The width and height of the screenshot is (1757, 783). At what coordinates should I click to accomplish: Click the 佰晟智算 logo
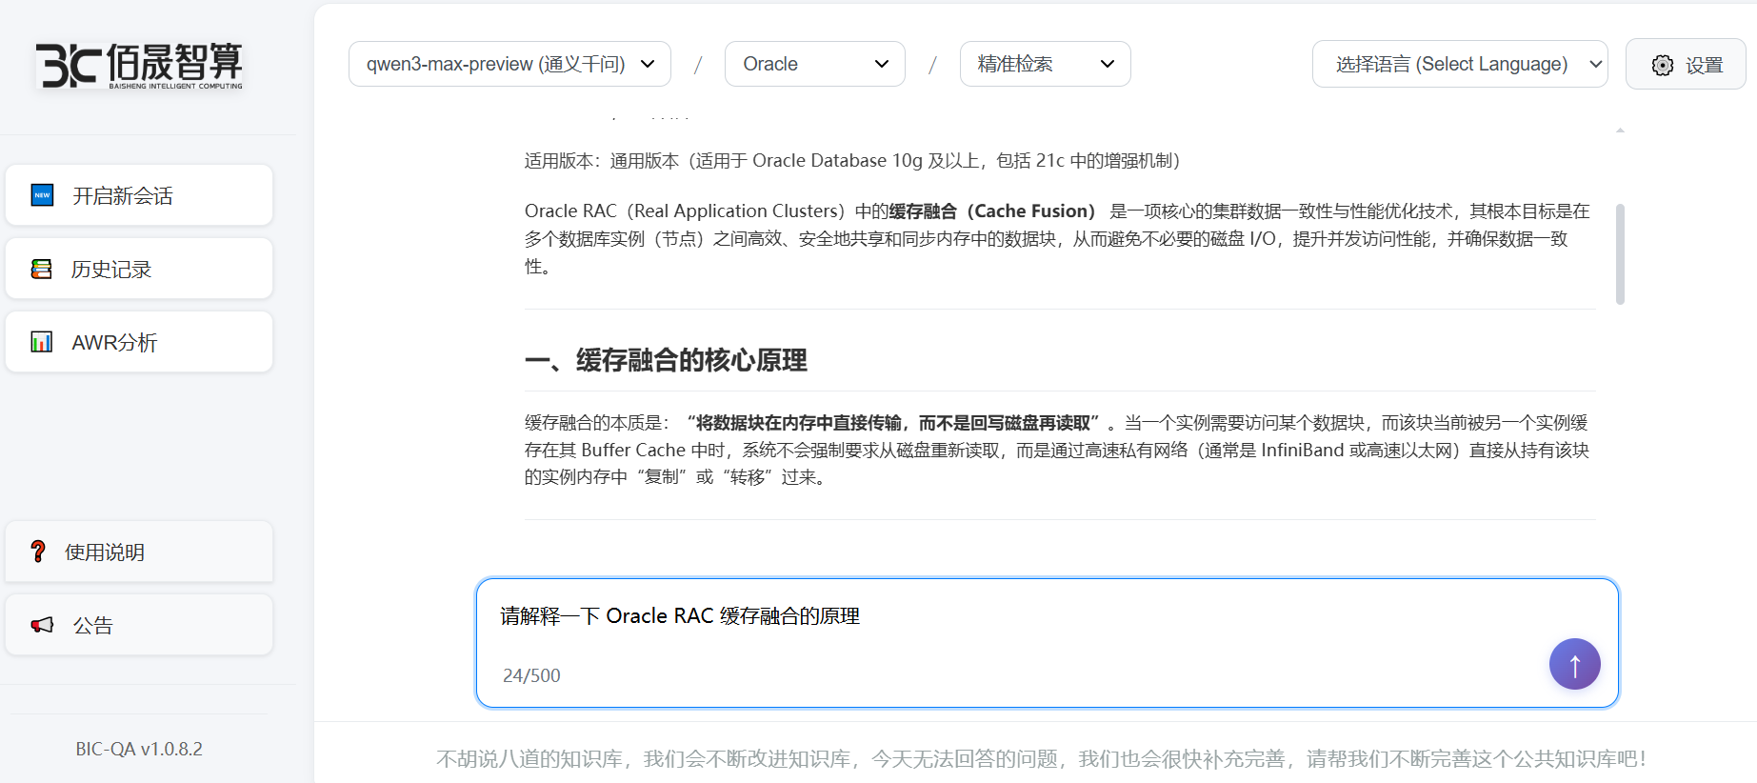(x=139, y=66)
